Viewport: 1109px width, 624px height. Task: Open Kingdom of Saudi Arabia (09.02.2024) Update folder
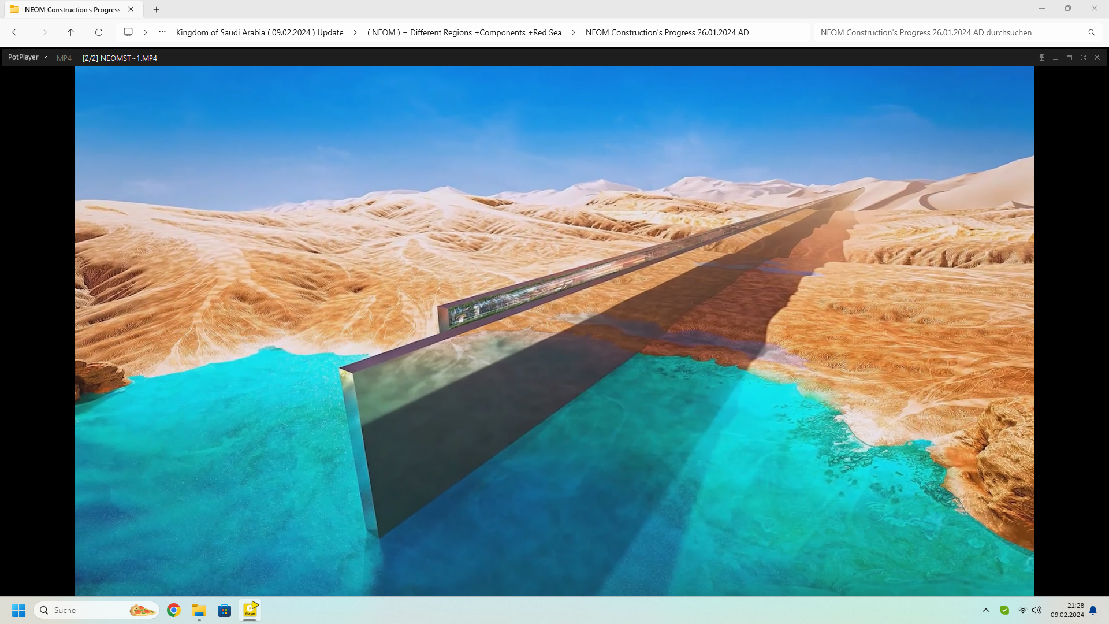(x=259, y=32)
